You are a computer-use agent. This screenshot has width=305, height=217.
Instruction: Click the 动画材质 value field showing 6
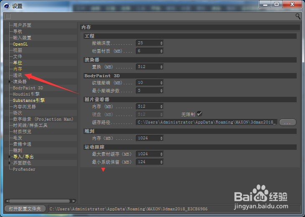click(150, 51)
